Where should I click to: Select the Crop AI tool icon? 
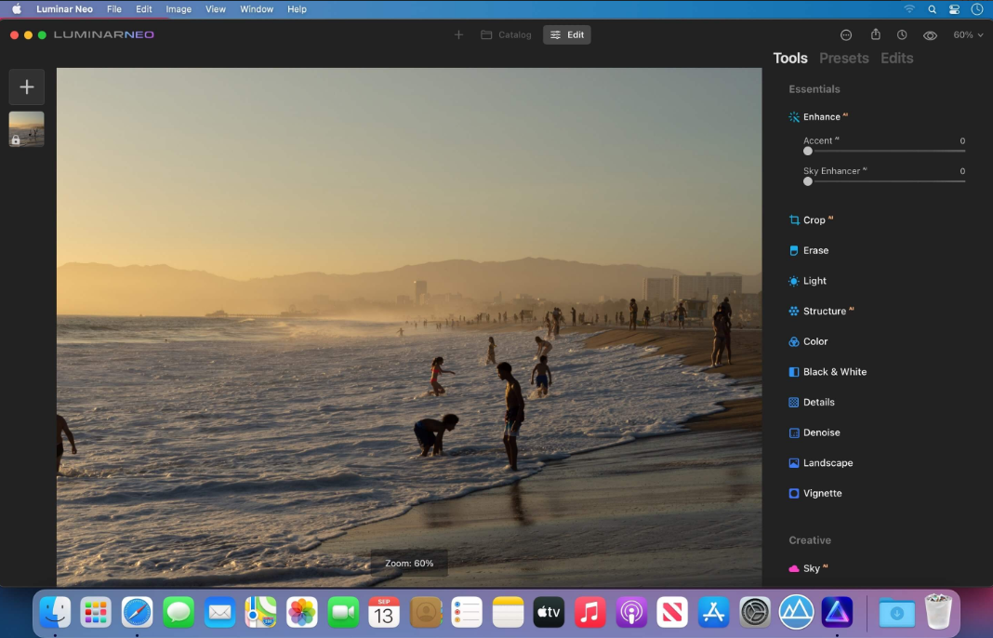tap(793, 220)
